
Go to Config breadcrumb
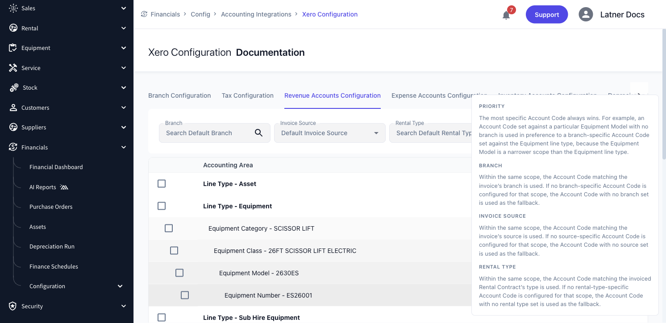click(x=200, y=14)
